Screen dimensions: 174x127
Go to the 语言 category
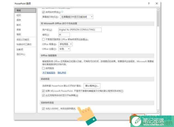[19, 30]
